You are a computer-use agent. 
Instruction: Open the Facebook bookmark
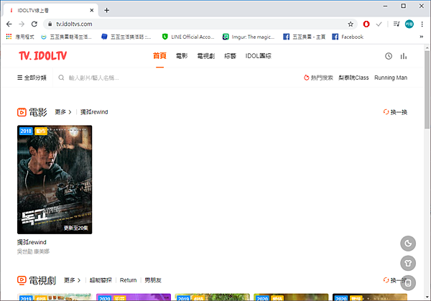[348, 37]
